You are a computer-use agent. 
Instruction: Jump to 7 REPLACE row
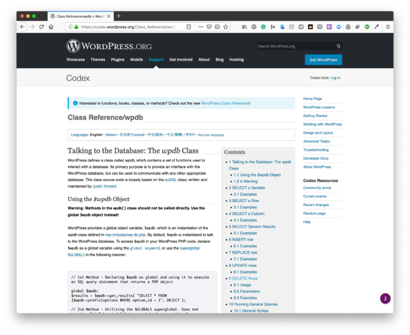(243, 253)
